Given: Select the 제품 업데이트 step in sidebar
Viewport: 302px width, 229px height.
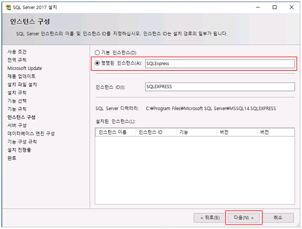Looking at the screenshot, I should click(21, 76).
